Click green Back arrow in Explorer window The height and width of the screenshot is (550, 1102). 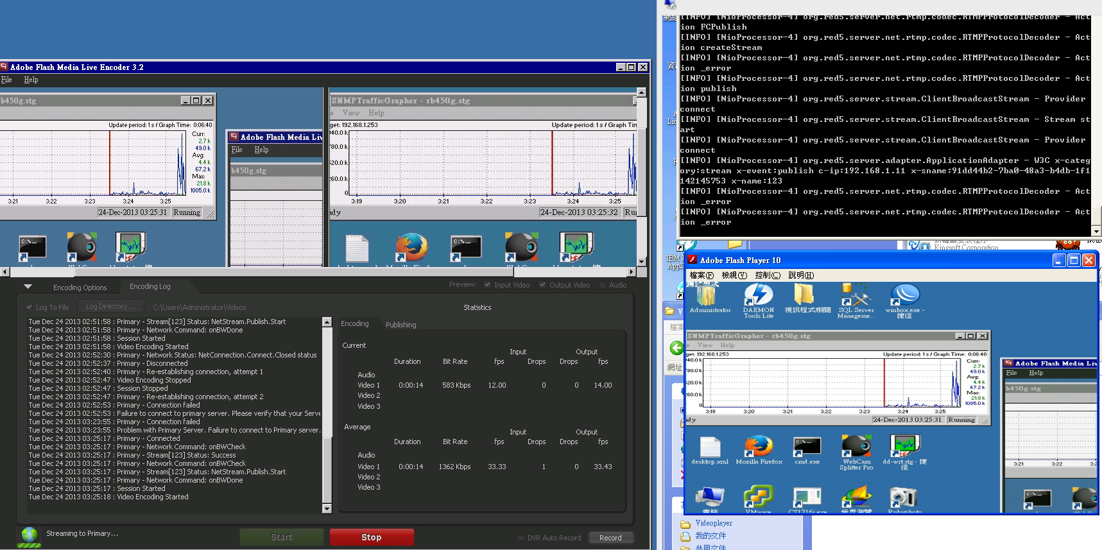[676, 348]
